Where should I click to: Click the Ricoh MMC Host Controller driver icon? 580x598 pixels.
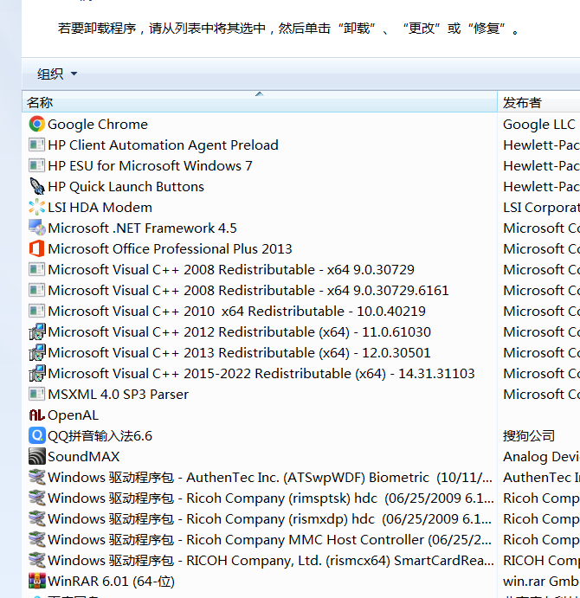point(36,539)
